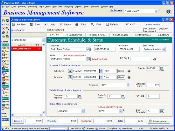
Task: Switch to the Parts & Labor tab
Action: 120,35
